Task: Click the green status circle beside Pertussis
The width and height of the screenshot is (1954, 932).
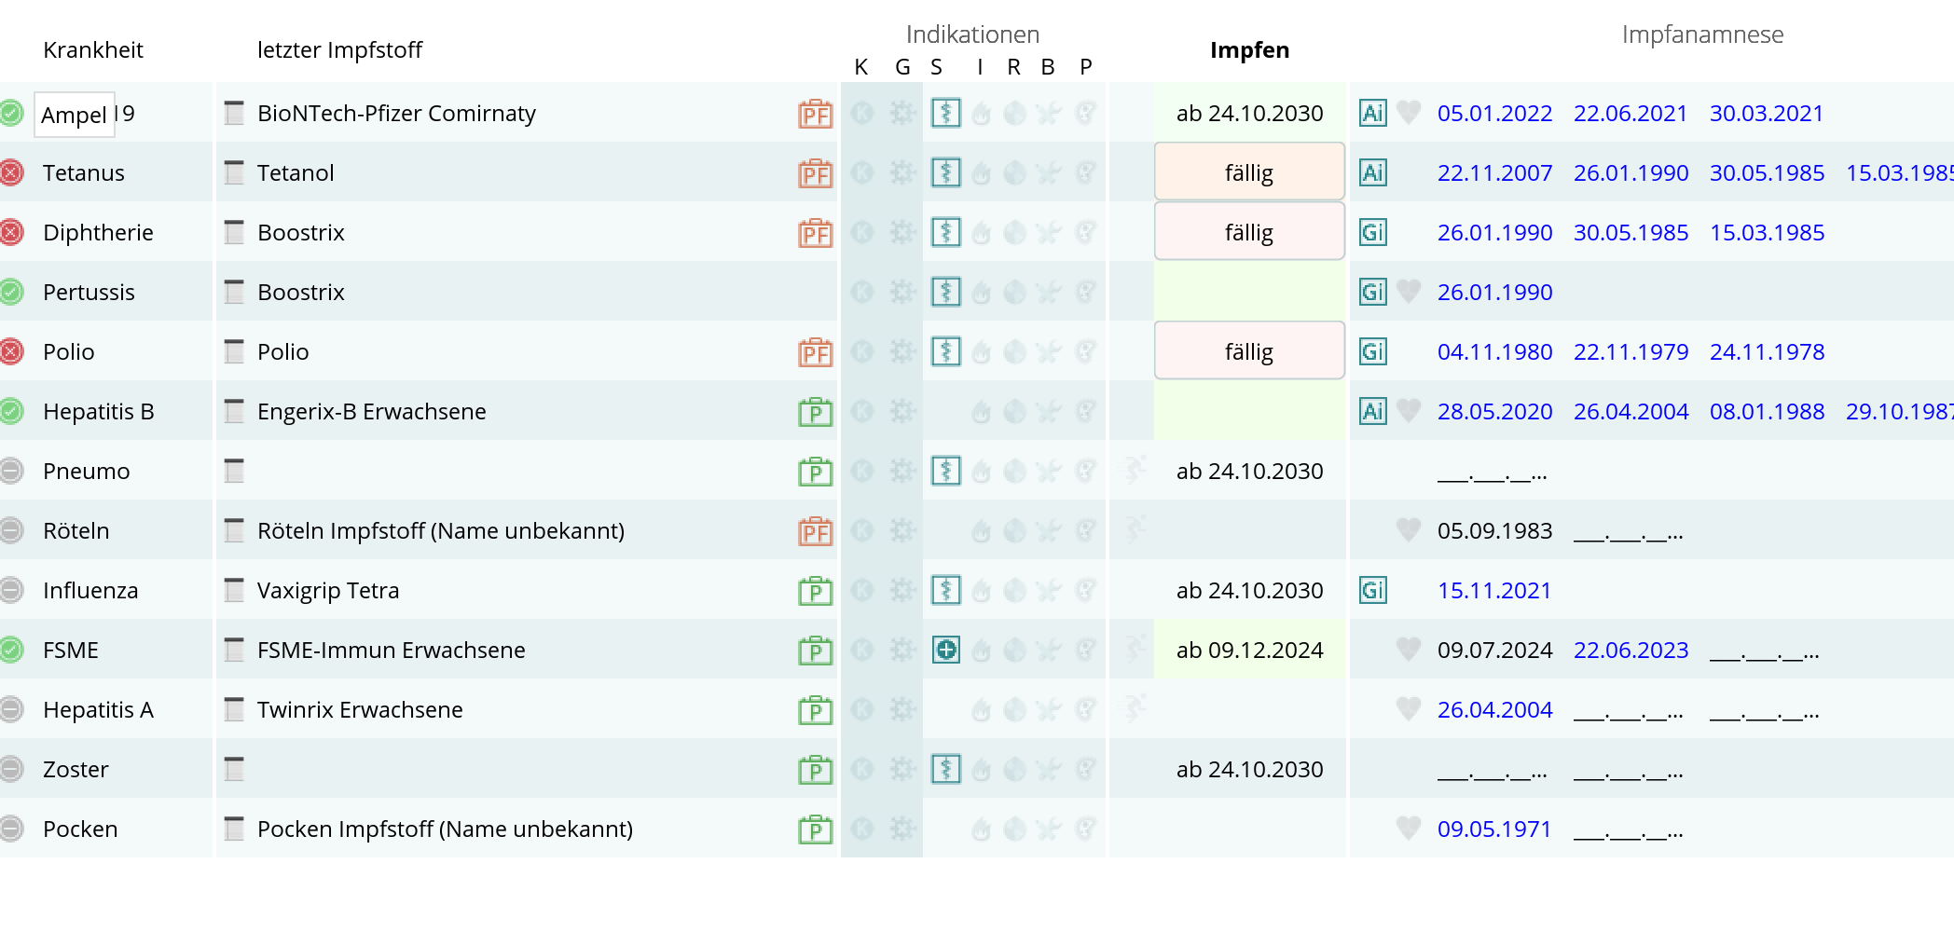Action: (11, 293)
